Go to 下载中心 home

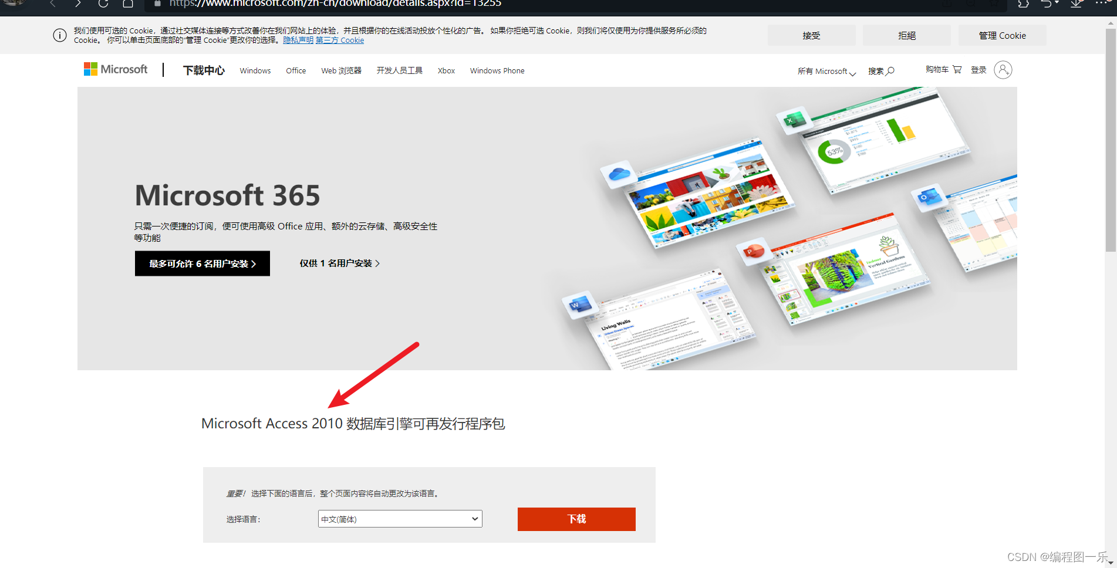tap(204, 70)
